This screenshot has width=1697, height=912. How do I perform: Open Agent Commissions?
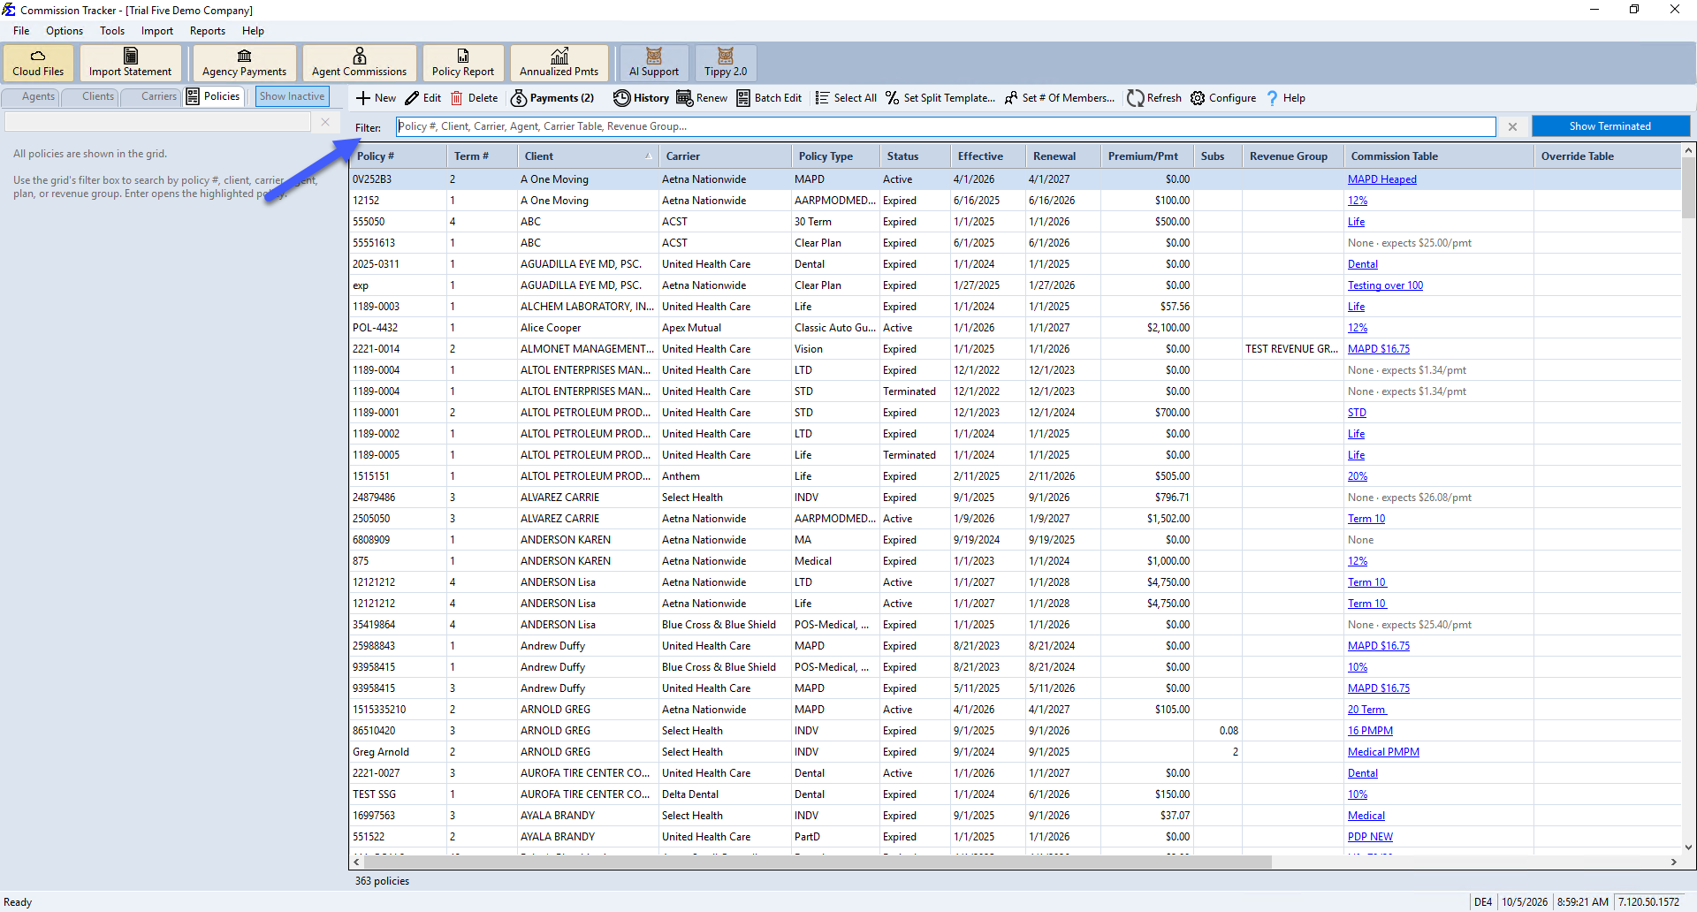coord(359,63)
